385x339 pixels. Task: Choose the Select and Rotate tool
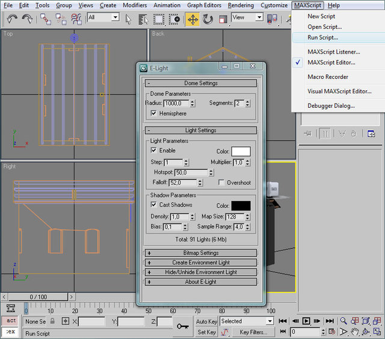point(208,19)
